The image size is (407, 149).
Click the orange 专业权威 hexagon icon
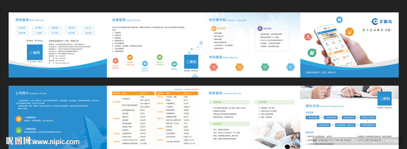(x=239, y=67)
